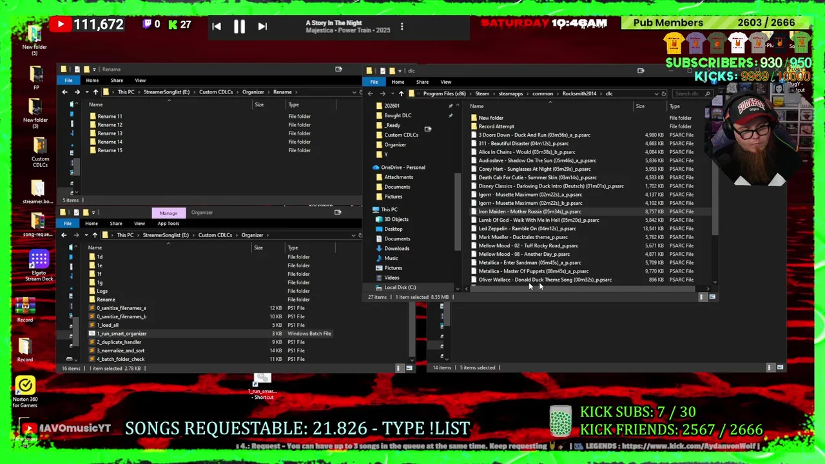This screenshot has height=464, width=825.
Task: Open recent locations dropdown in Organizer window
Action: point(86,235)
